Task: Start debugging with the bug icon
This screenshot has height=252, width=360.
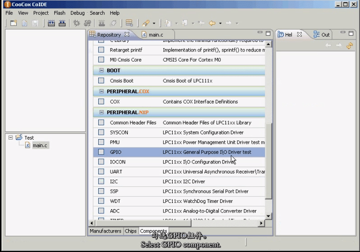Action: tap(76, 23)
